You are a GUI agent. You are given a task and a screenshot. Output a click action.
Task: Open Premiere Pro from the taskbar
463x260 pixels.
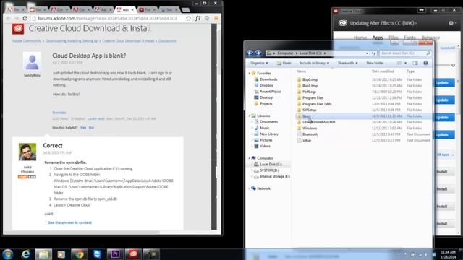coord(115,254)
